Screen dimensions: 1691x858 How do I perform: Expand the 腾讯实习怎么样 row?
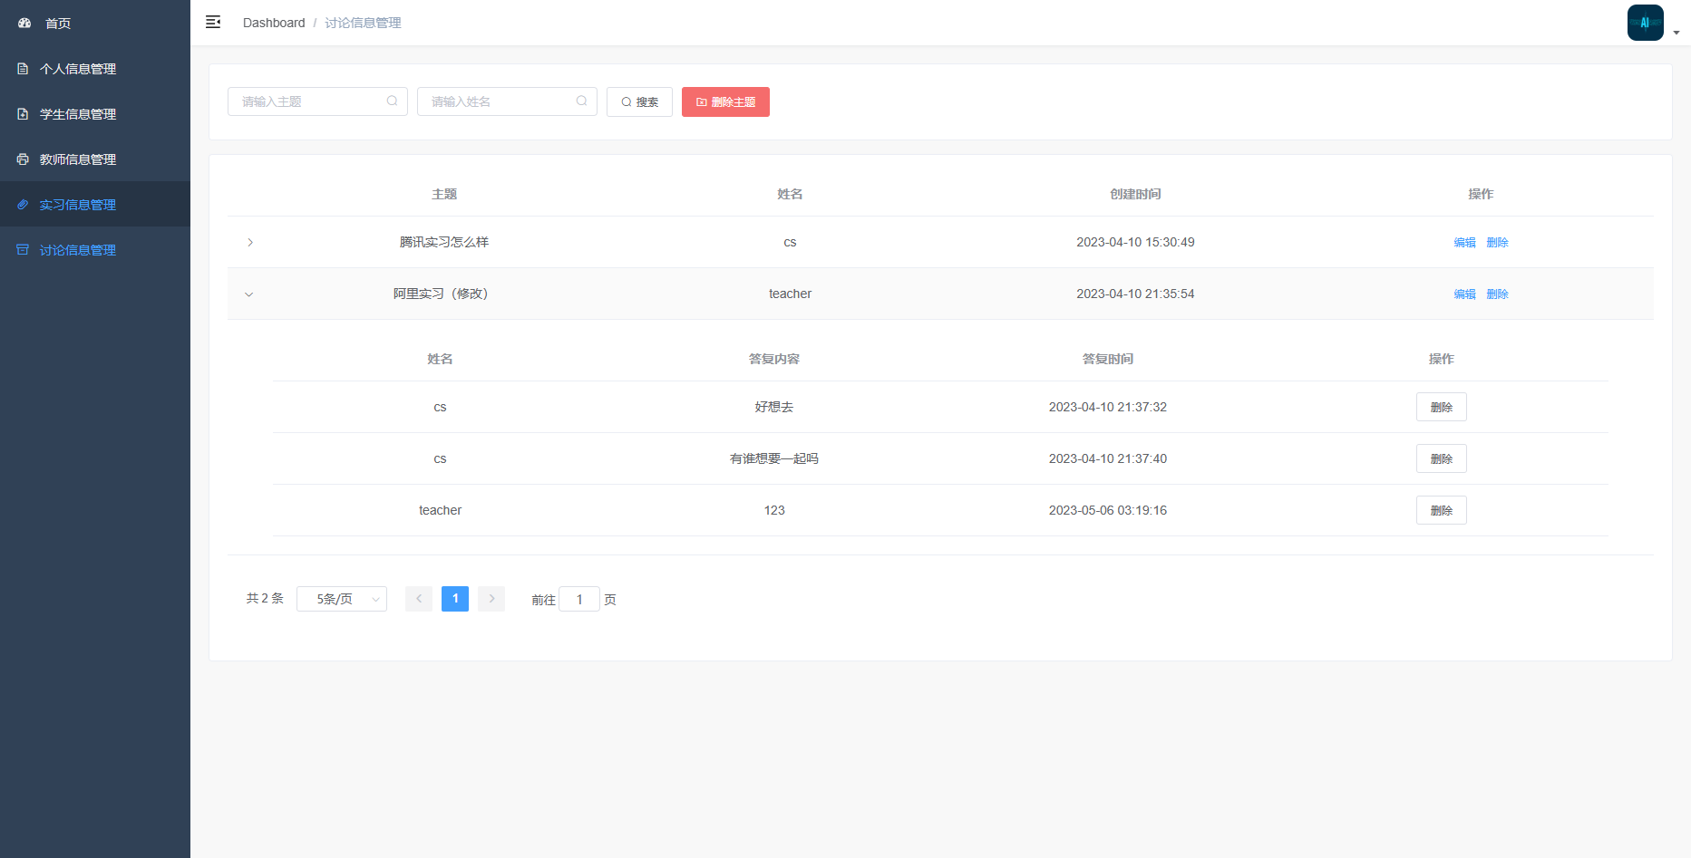coord(250,243)
